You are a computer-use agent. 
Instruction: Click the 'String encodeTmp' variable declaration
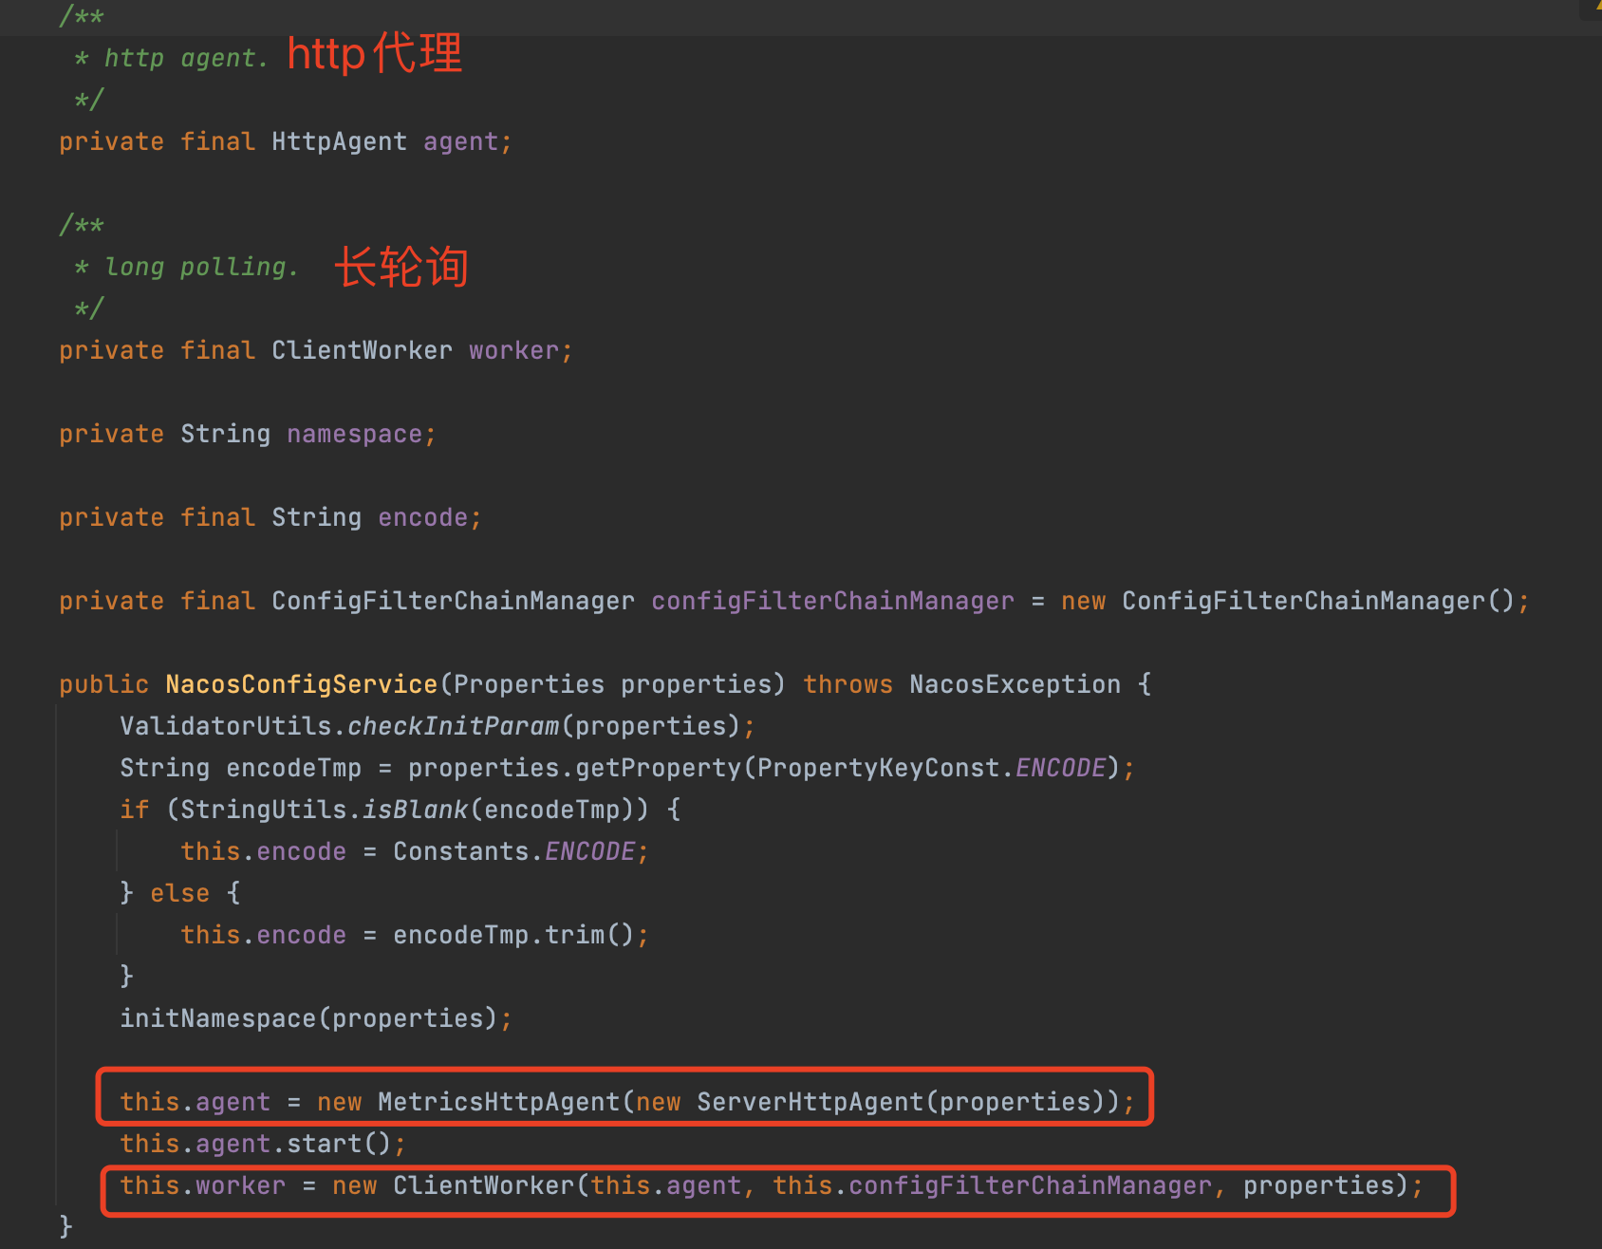click(240, 768)
